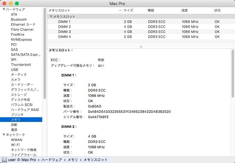Select SAS in the sidebar
Screen dimensions: 235x163
(x=14, y=50)
